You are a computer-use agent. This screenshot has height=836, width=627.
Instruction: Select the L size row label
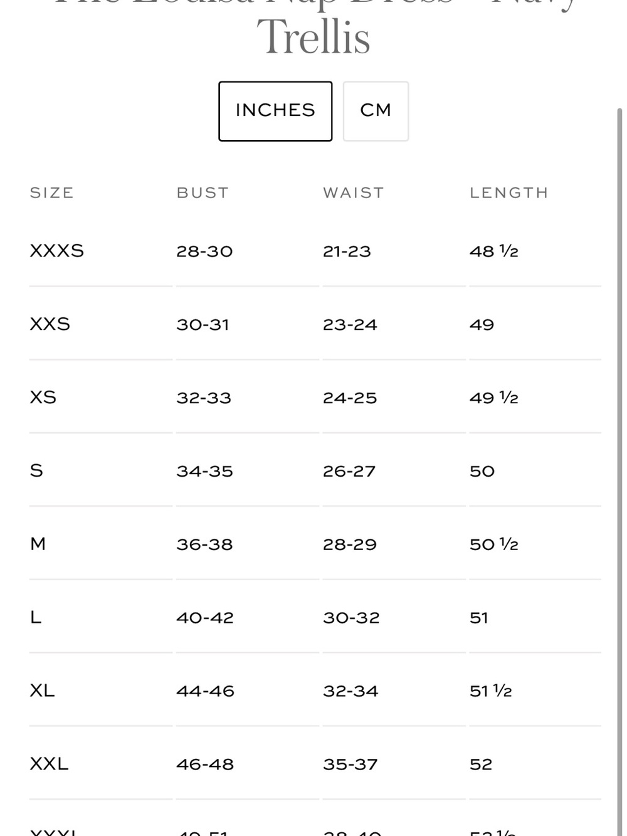point(36,617)
